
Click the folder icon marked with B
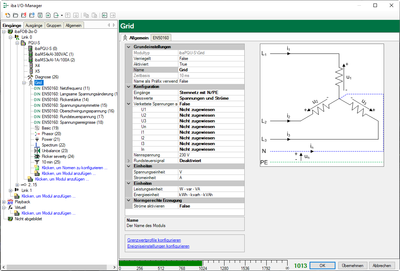(32, 15)
